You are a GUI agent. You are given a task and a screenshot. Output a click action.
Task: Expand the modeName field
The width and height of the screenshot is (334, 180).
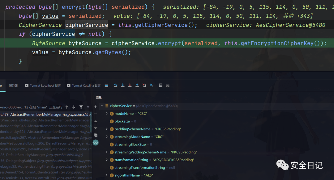[107, 113]
